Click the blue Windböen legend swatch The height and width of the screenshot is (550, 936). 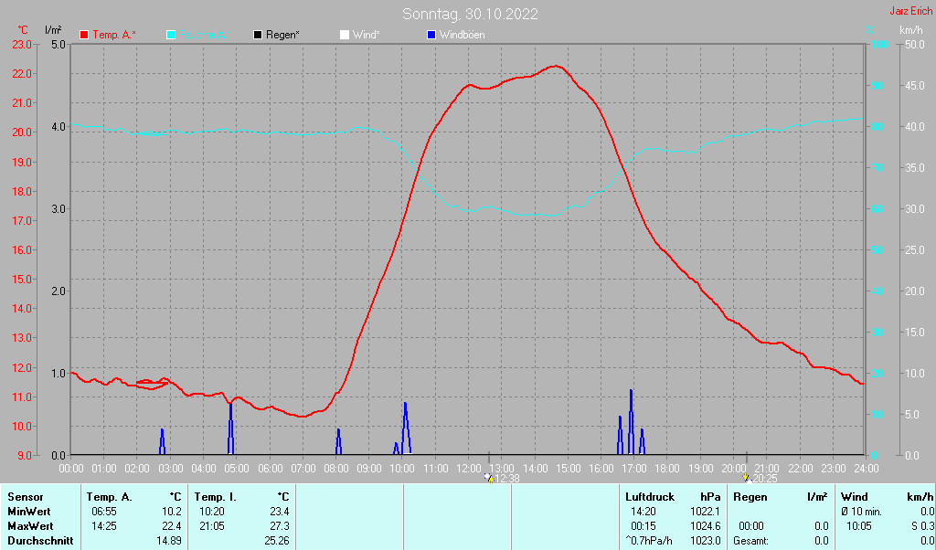(x=431, y=36)
